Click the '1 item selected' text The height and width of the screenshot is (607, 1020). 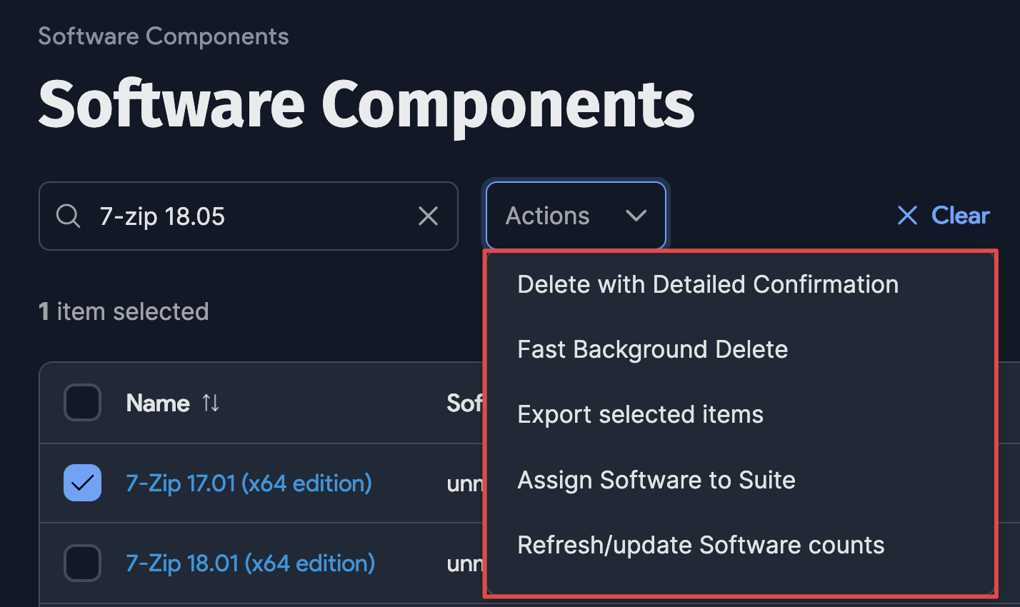(x=124, y=311)
